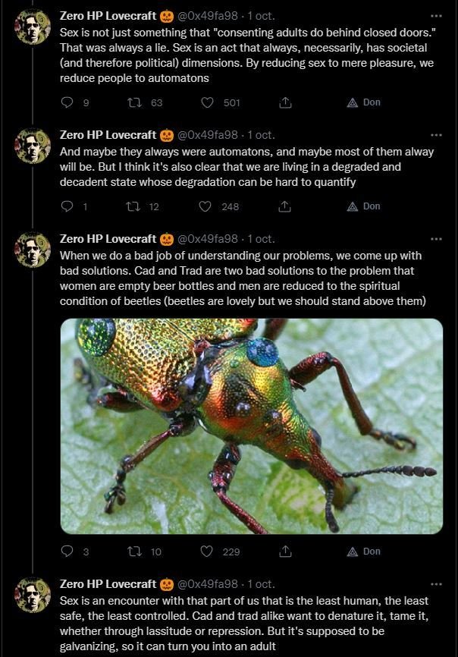Like the tweet with 501 likes
This screenshot has height=657, width=458.
pos(205,102)
